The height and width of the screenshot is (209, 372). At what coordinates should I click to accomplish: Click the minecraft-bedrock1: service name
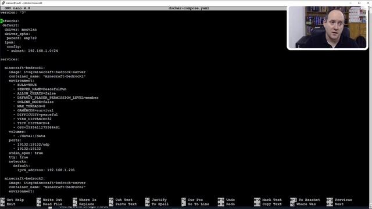(x=24, y=68)
